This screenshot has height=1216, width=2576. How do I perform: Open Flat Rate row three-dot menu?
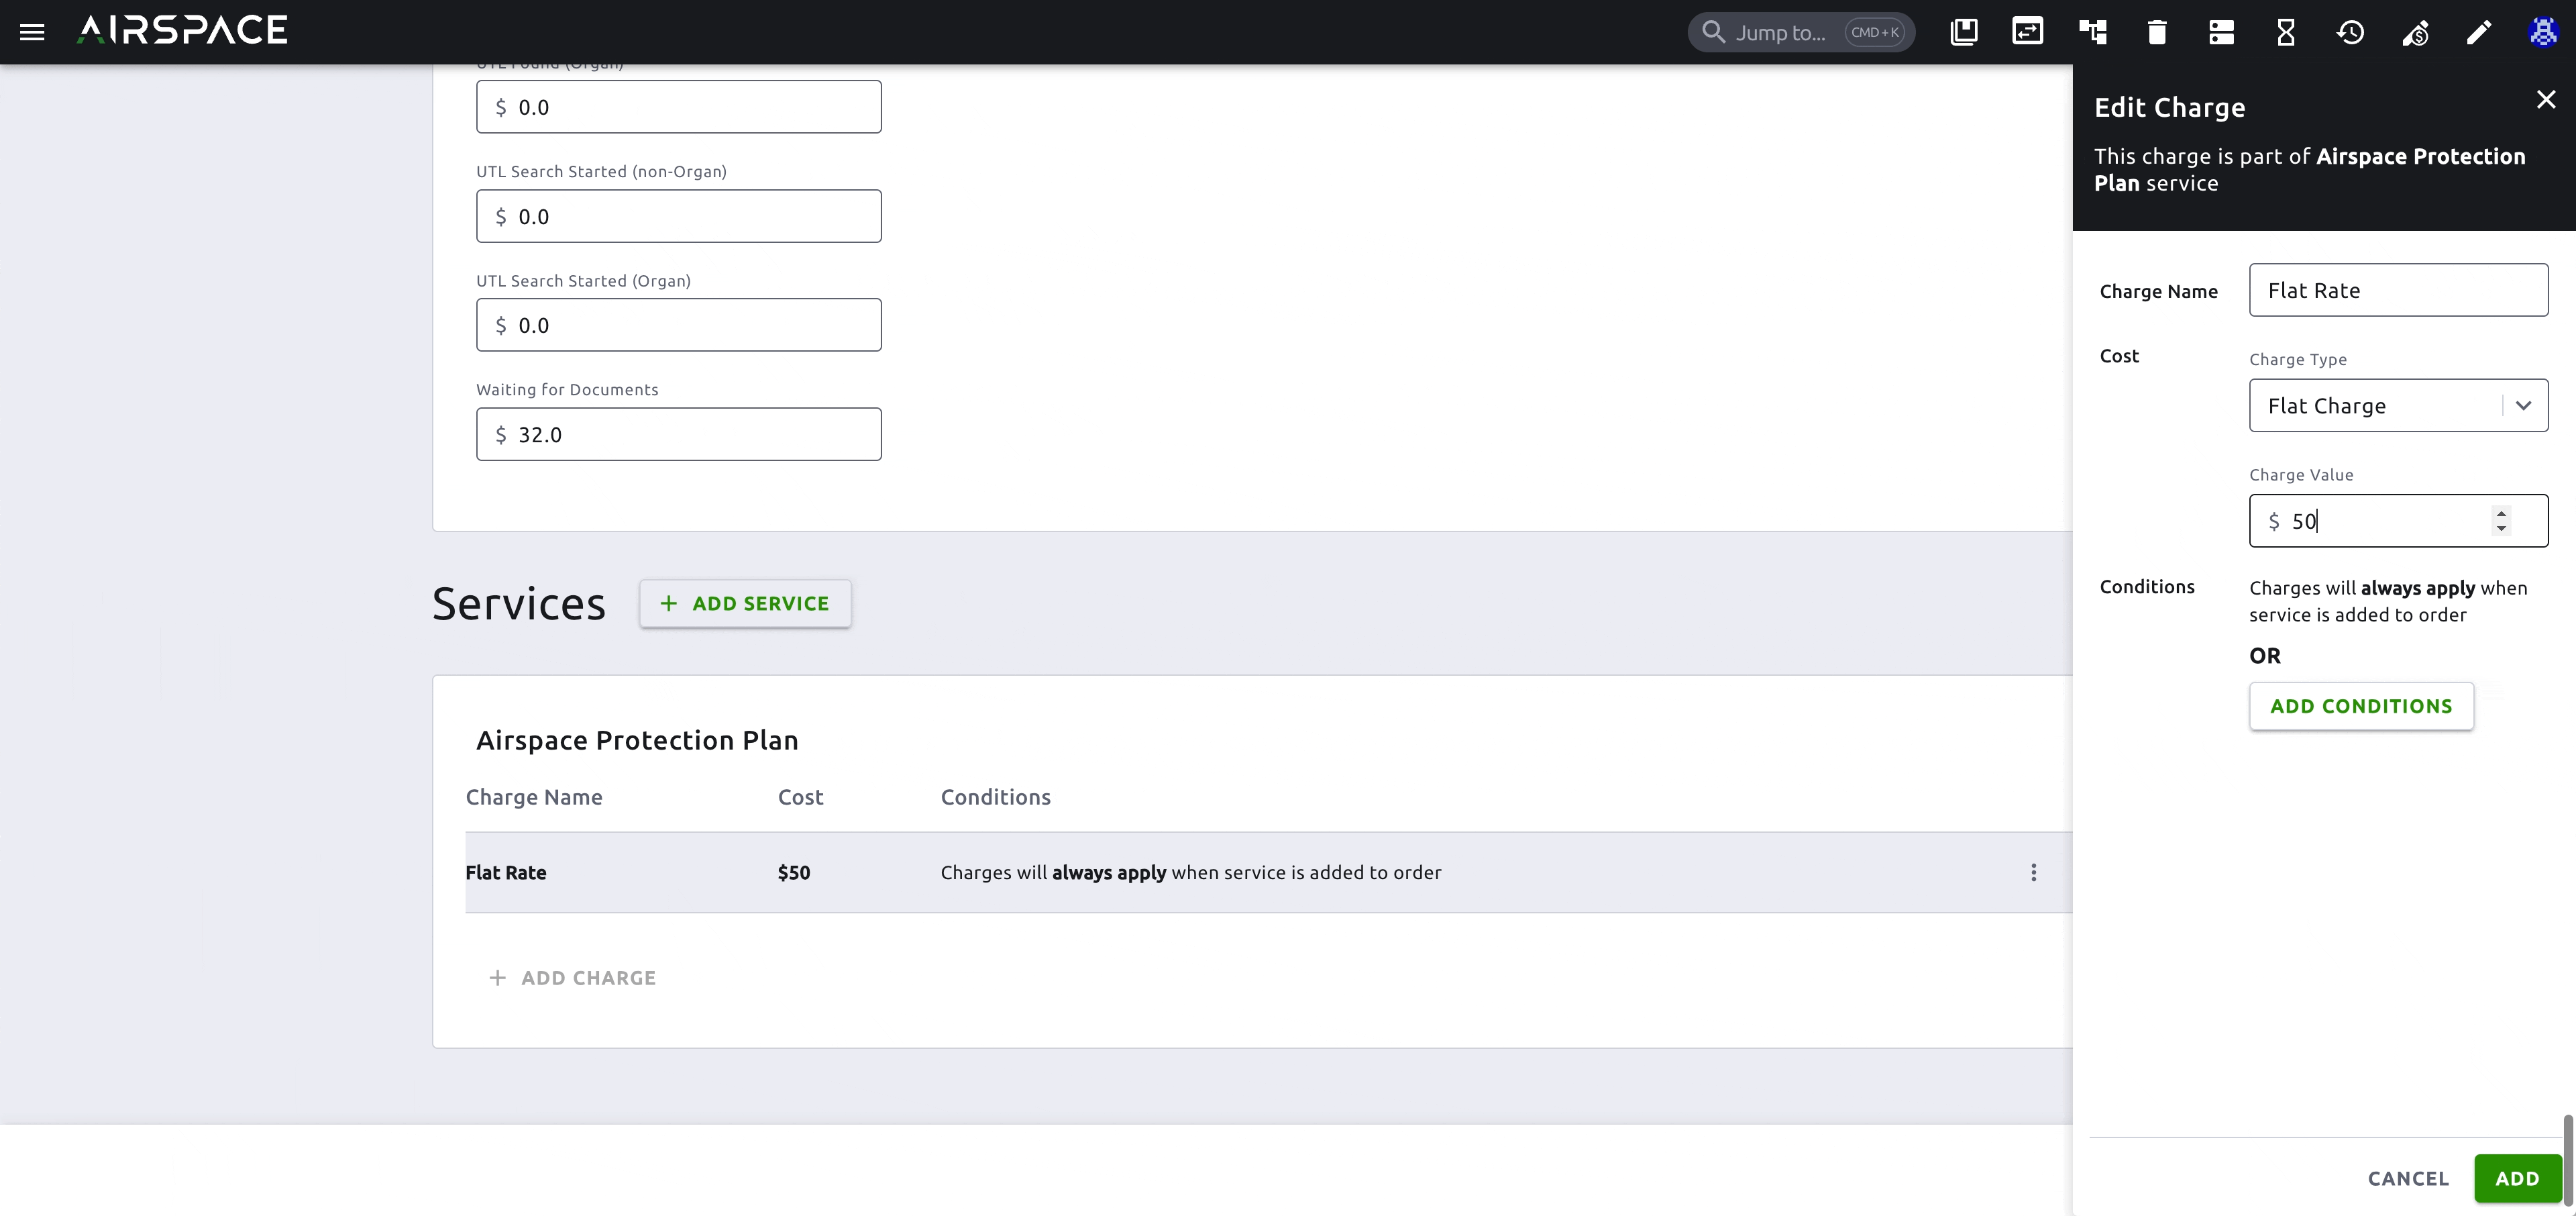2033,872
